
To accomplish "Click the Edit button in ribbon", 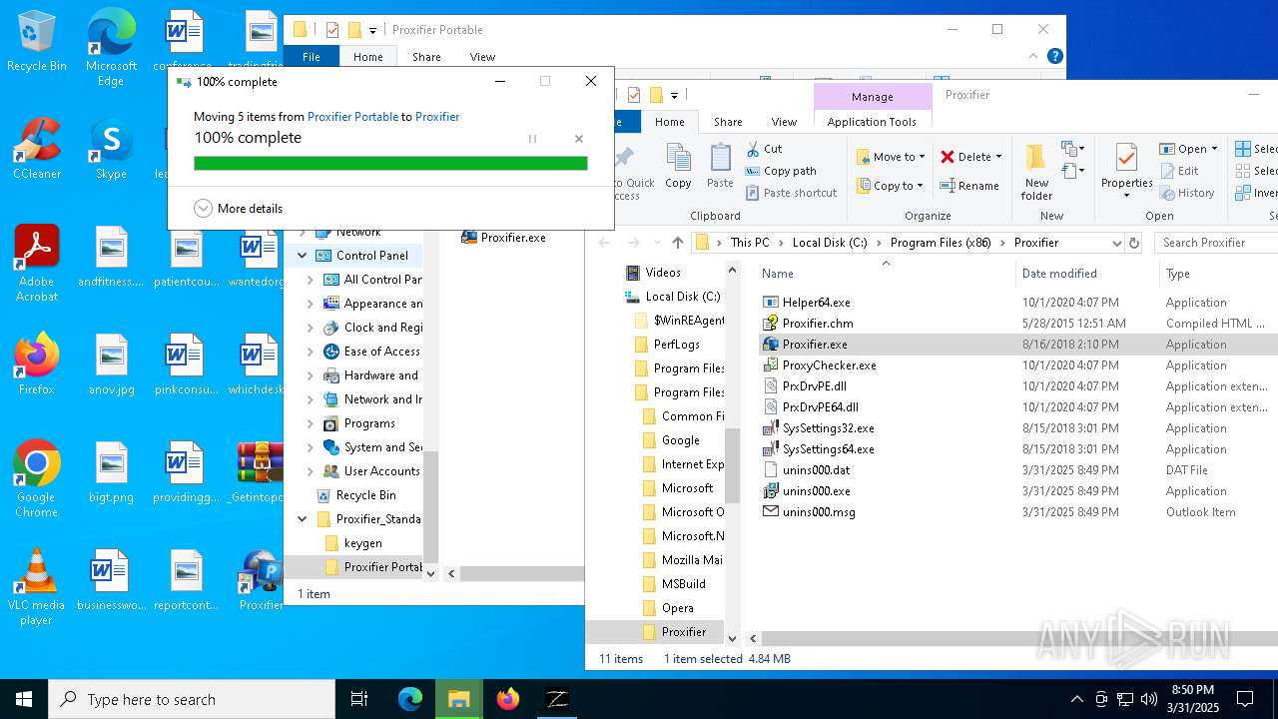I will (x=1179, y=171).
